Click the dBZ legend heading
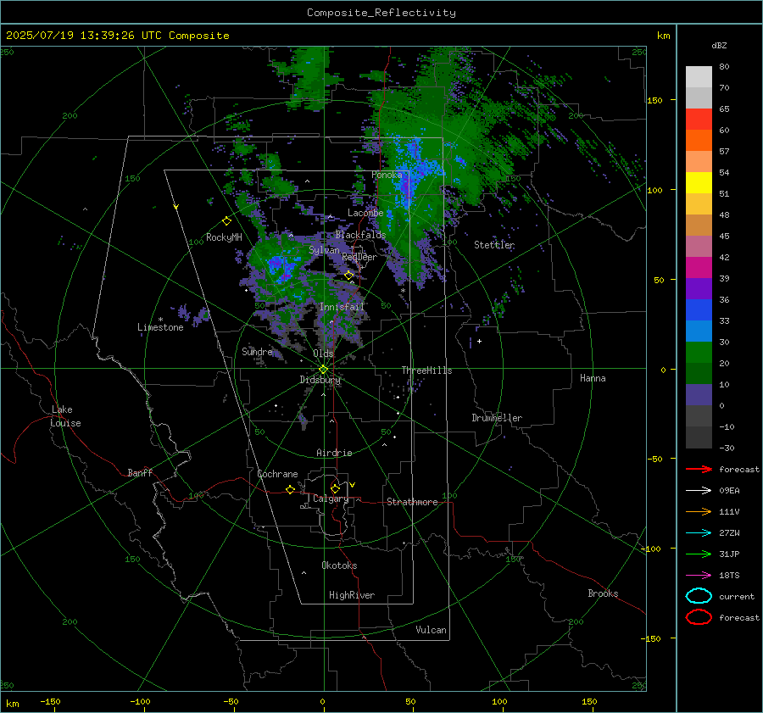Viewport: 763px width, 713px height. (x=719, y=45)
